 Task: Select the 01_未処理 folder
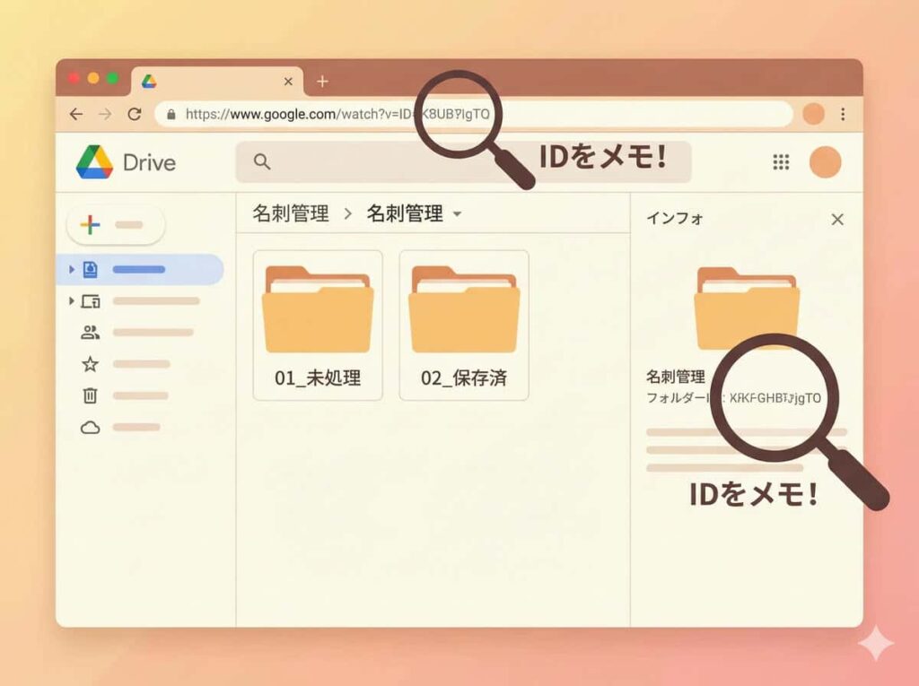click(x=318, y=325)
